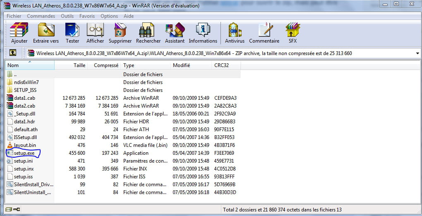
Task: Click date 18/05/2006 00:21 cell
Action: coord(191,114)
